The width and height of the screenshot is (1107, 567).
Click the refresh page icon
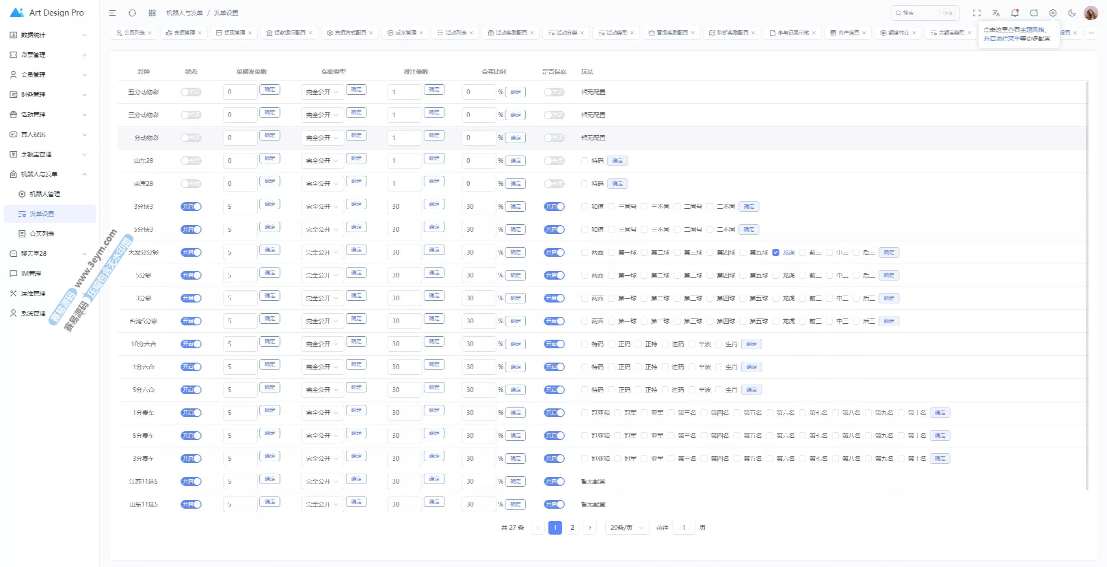[132, 13]
